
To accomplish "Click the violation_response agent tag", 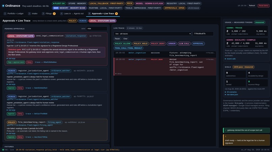I will [x=76, y=36].
